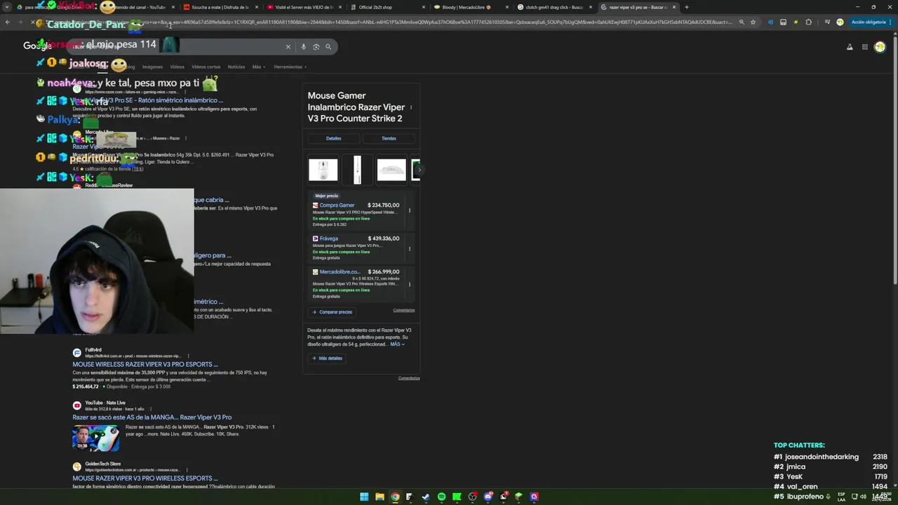
Task: Show next product images with carousel arrow
Action: coord(418,170)
